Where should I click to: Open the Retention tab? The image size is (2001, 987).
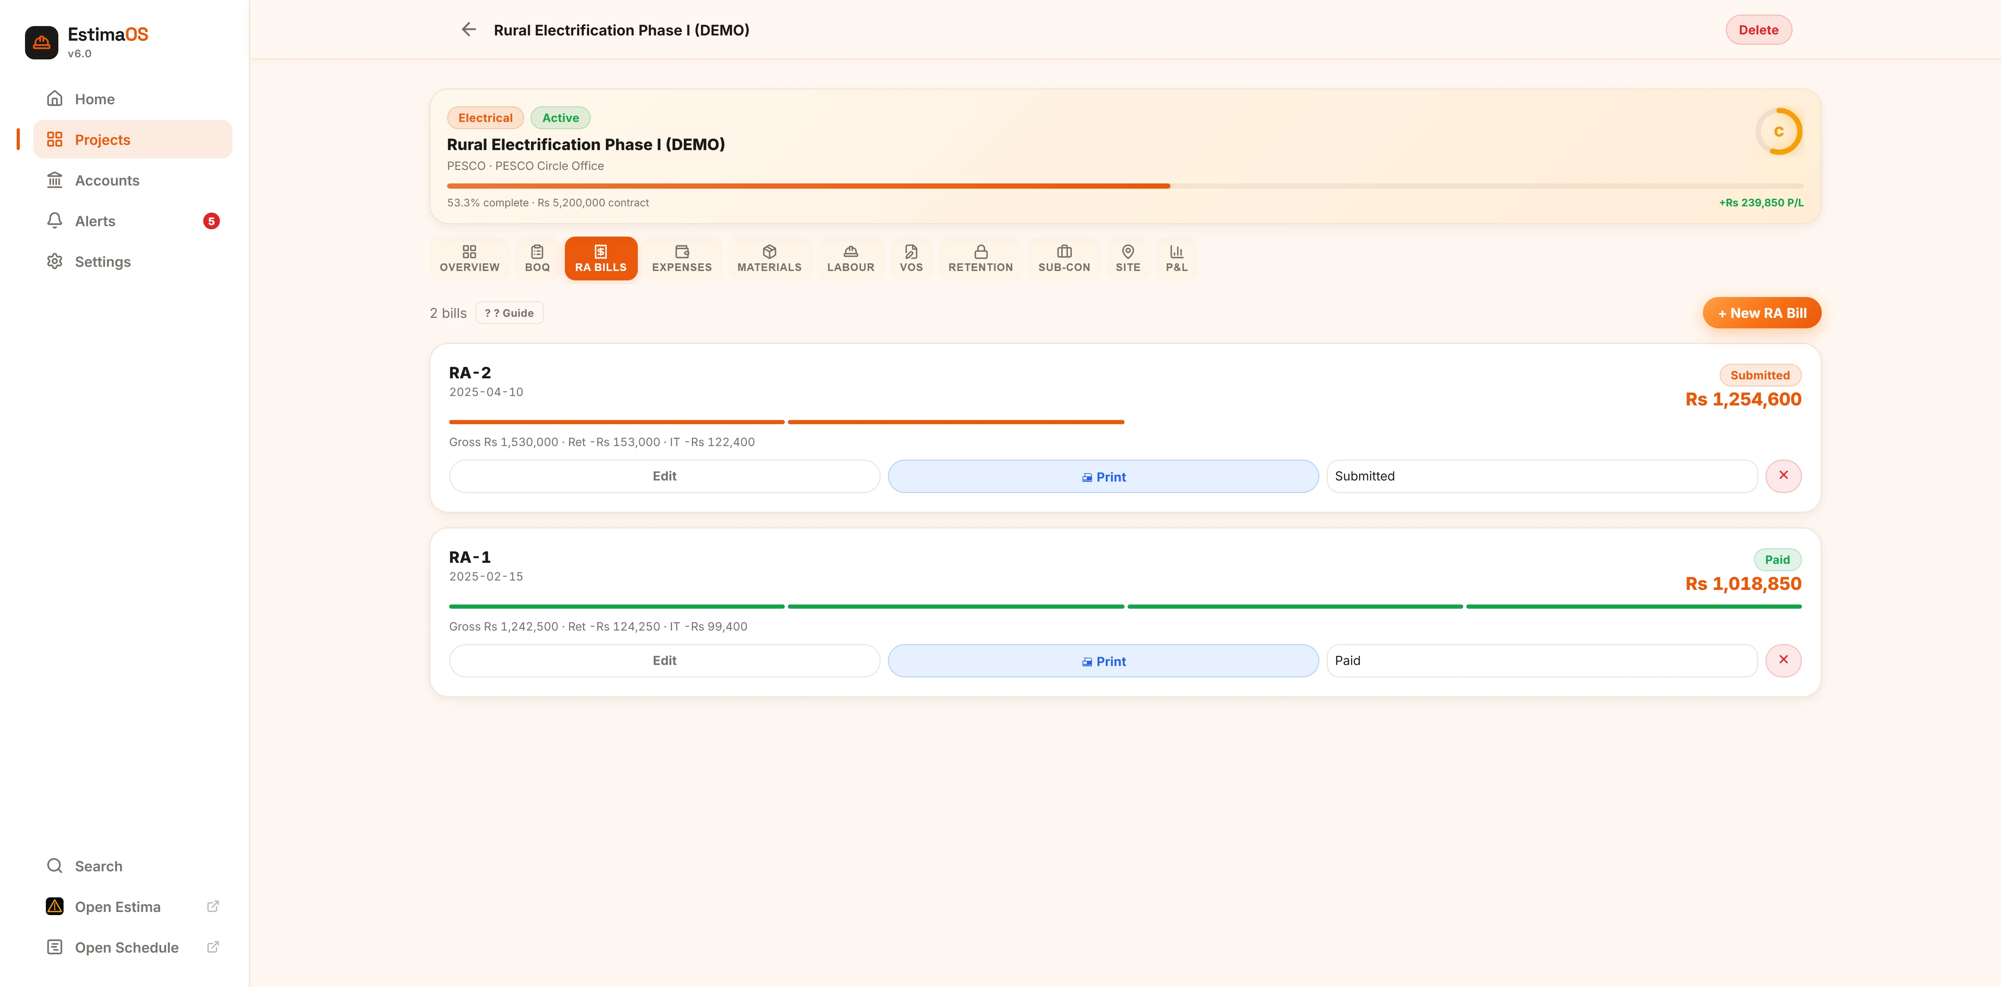tap(980, 258)
